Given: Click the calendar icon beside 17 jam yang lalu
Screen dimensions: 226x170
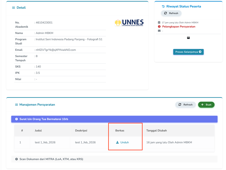Looking at the screenshot, I should click(x=159, y=22).
